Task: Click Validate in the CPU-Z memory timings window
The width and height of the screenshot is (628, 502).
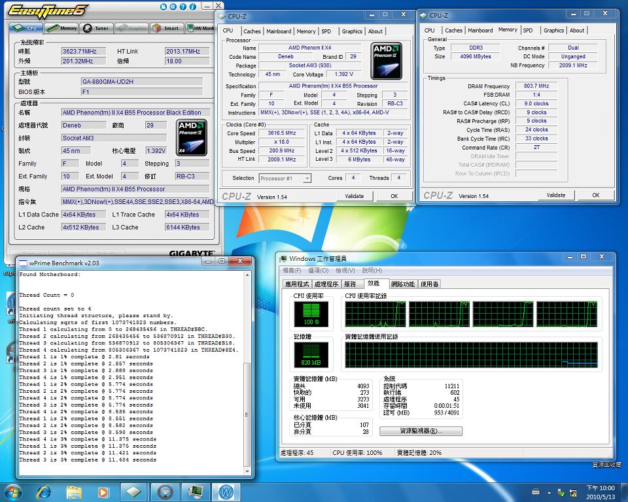Action: pyautogui.click(x=556, y=195)
